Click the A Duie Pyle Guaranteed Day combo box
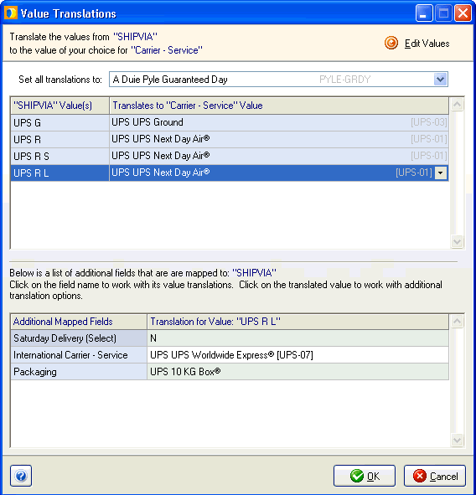This screenshot has width=476, height=495. pos(278,80)
